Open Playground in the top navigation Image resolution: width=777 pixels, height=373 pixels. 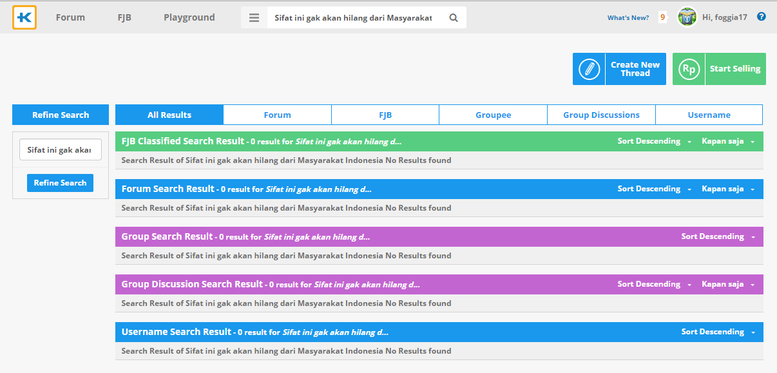pos(189,17)
